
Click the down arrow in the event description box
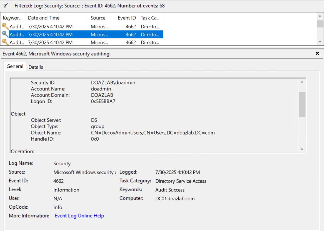[x=302, y=149]
